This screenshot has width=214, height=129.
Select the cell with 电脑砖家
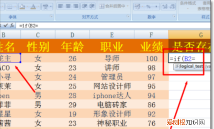coord(112,105)
